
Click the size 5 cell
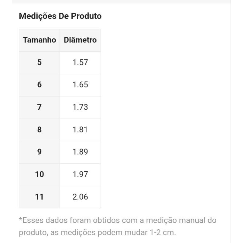(x=39, y=63)
